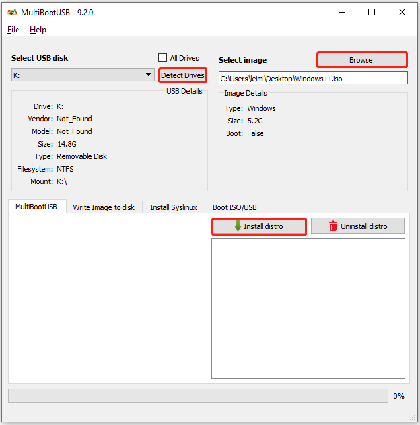Switch to Write Image to disk tab
This screenshot has height=425, width=420.
click(104, 207)
